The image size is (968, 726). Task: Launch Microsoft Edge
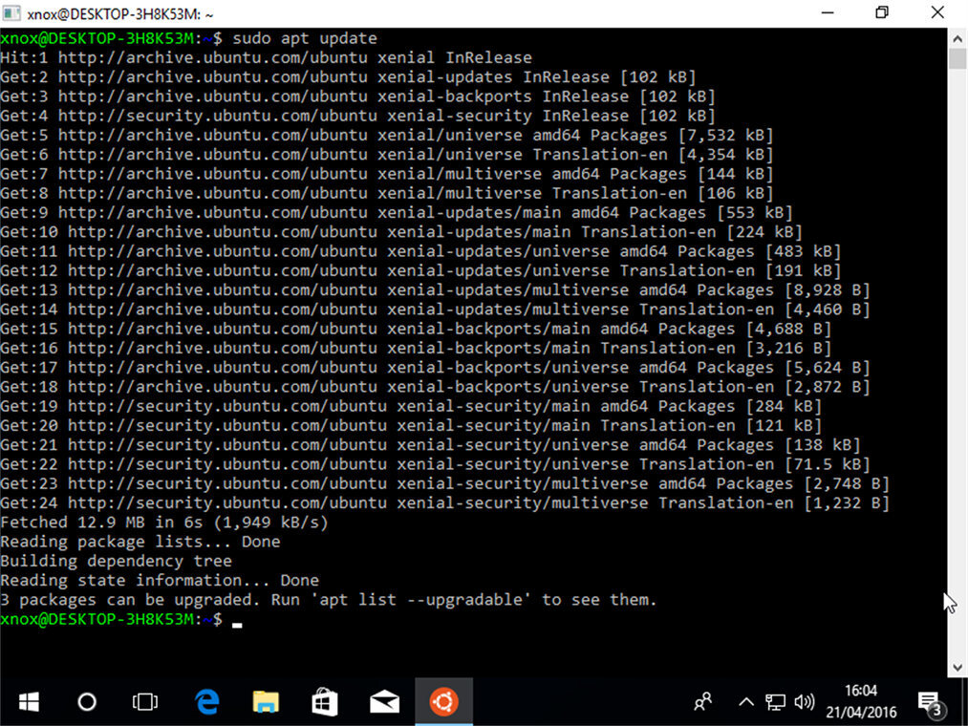pyautogui.click(x=206, y=702)
